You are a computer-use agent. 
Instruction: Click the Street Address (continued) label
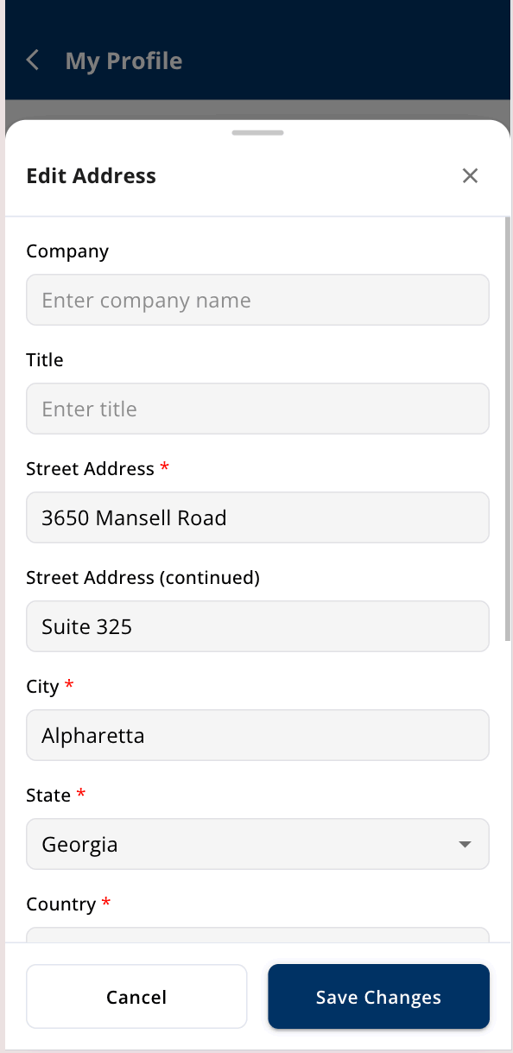click(x=142, y=578)
